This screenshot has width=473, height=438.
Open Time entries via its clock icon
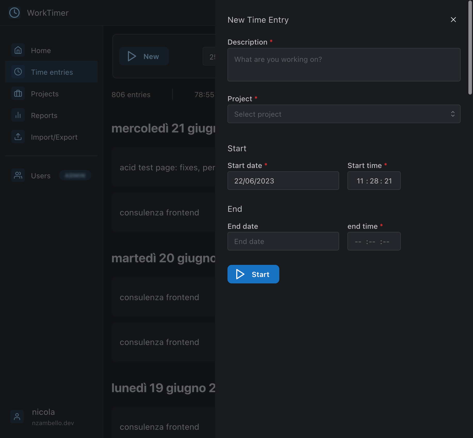(x=18, y=72)
